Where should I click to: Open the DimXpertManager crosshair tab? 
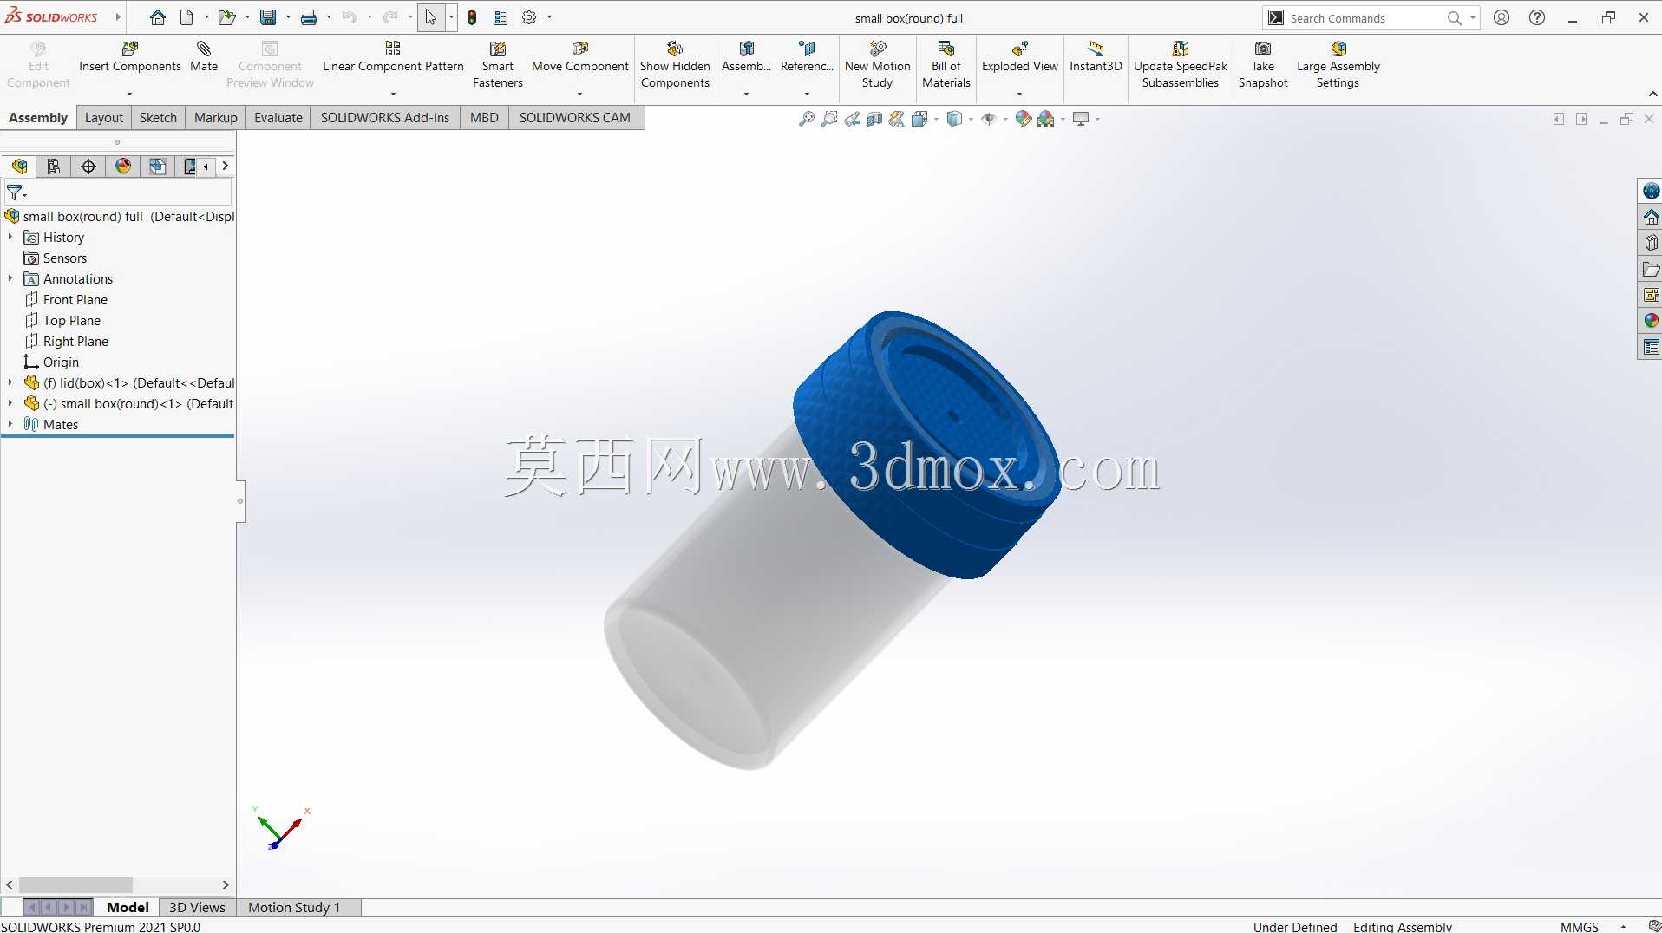pyautogui.click(x=88, y=166)
